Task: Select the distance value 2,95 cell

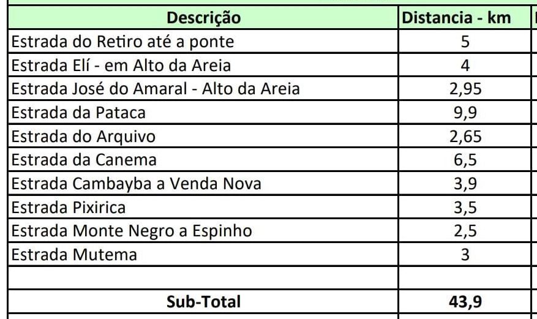Action: [465, 89]
